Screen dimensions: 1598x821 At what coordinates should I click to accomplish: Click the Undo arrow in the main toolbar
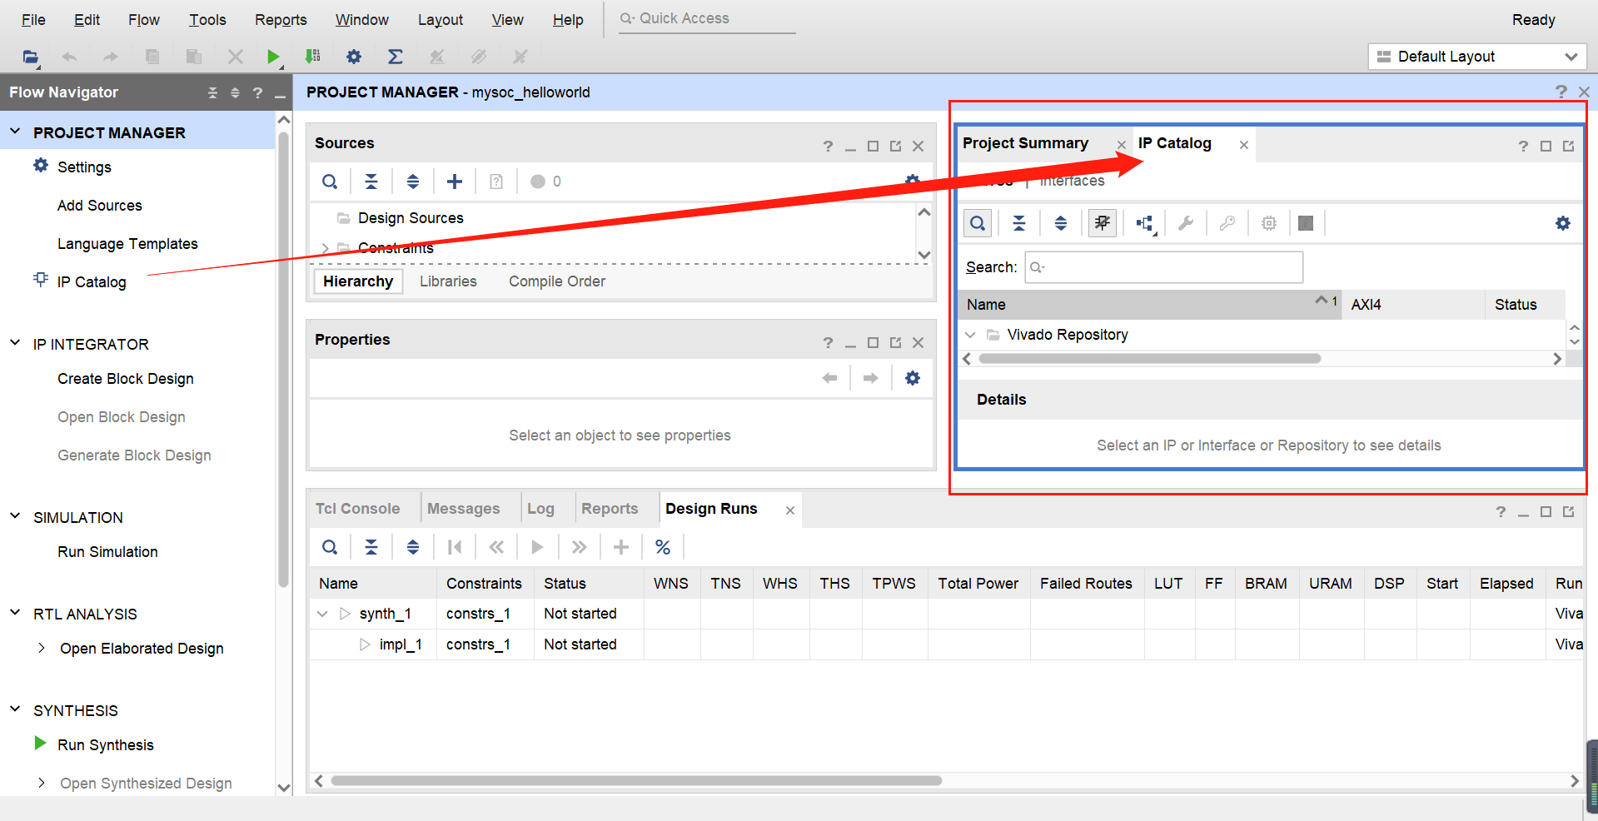click(x=69, y=57)
